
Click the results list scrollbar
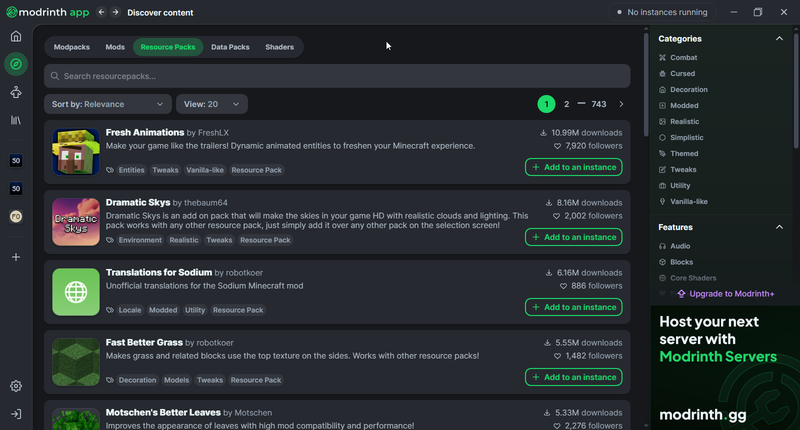point(646,85)
